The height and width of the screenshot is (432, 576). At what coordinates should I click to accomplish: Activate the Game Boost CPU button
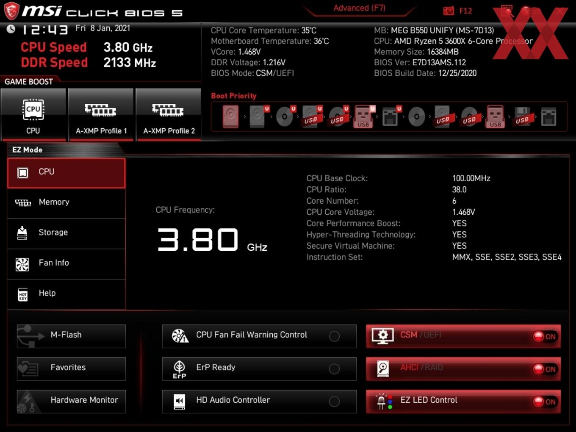tap(33, 114)
